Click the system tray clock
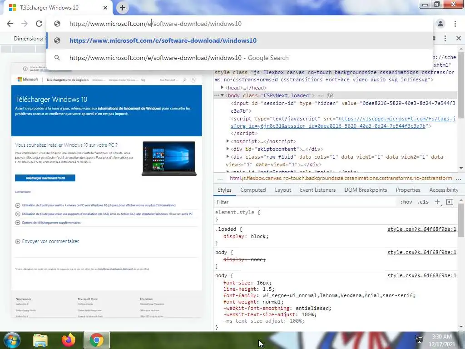465x349 pixels. tap(442, 340)
